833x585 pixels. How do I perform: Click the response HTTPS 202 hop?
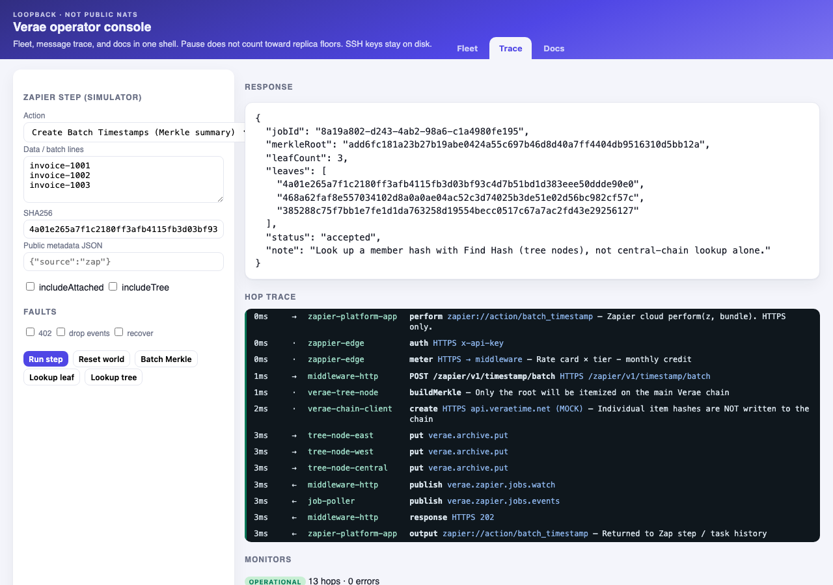tap(532, 517)
